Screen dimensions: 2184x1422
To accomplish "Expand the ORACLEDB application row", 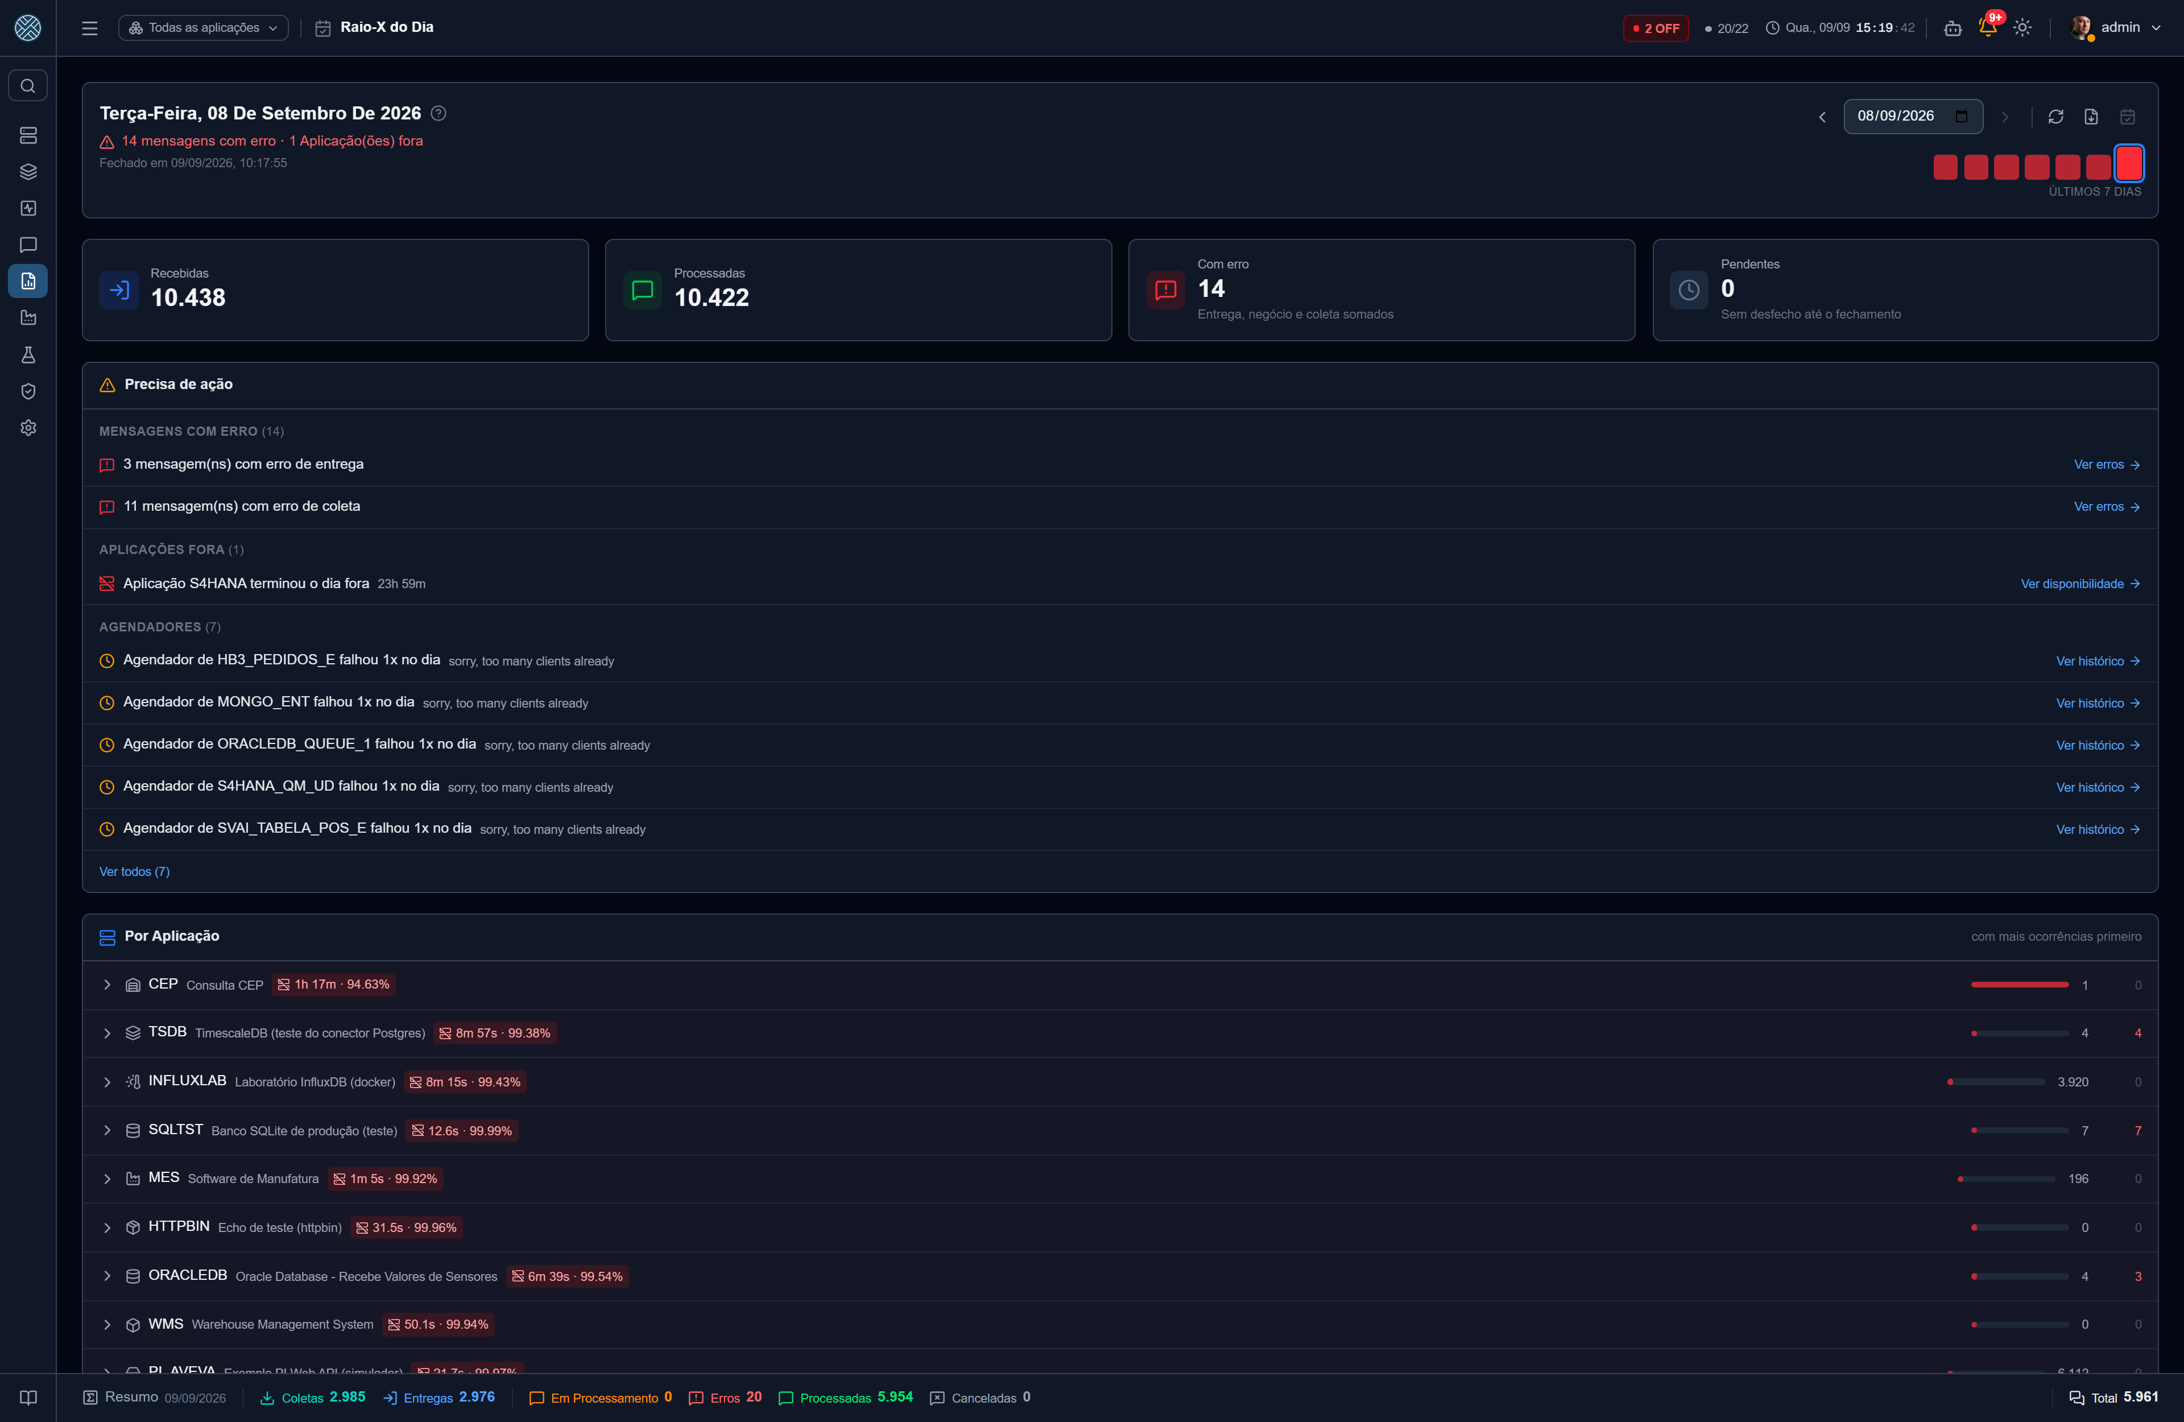I will 107,1276.
